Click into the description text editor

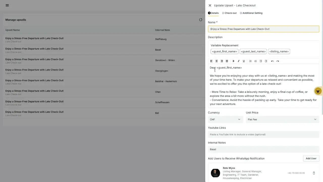263,86
